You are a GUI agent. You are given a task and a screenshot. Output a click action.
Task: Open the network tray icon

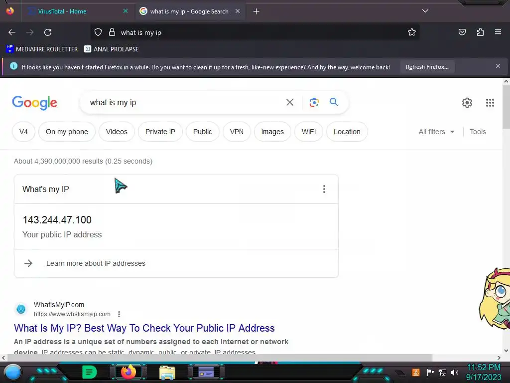click(443, 372)
